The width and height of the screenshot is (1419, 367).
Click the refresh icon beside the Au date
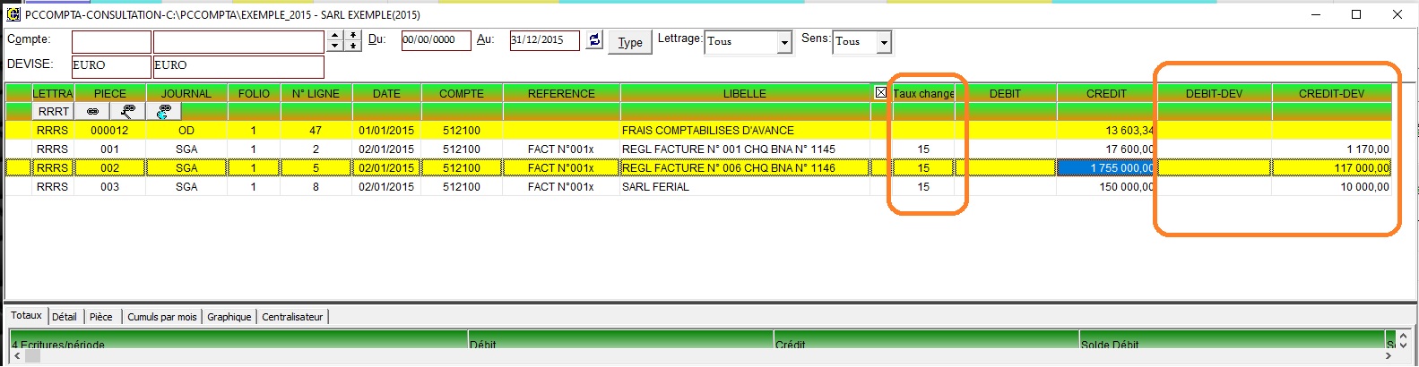594,40
